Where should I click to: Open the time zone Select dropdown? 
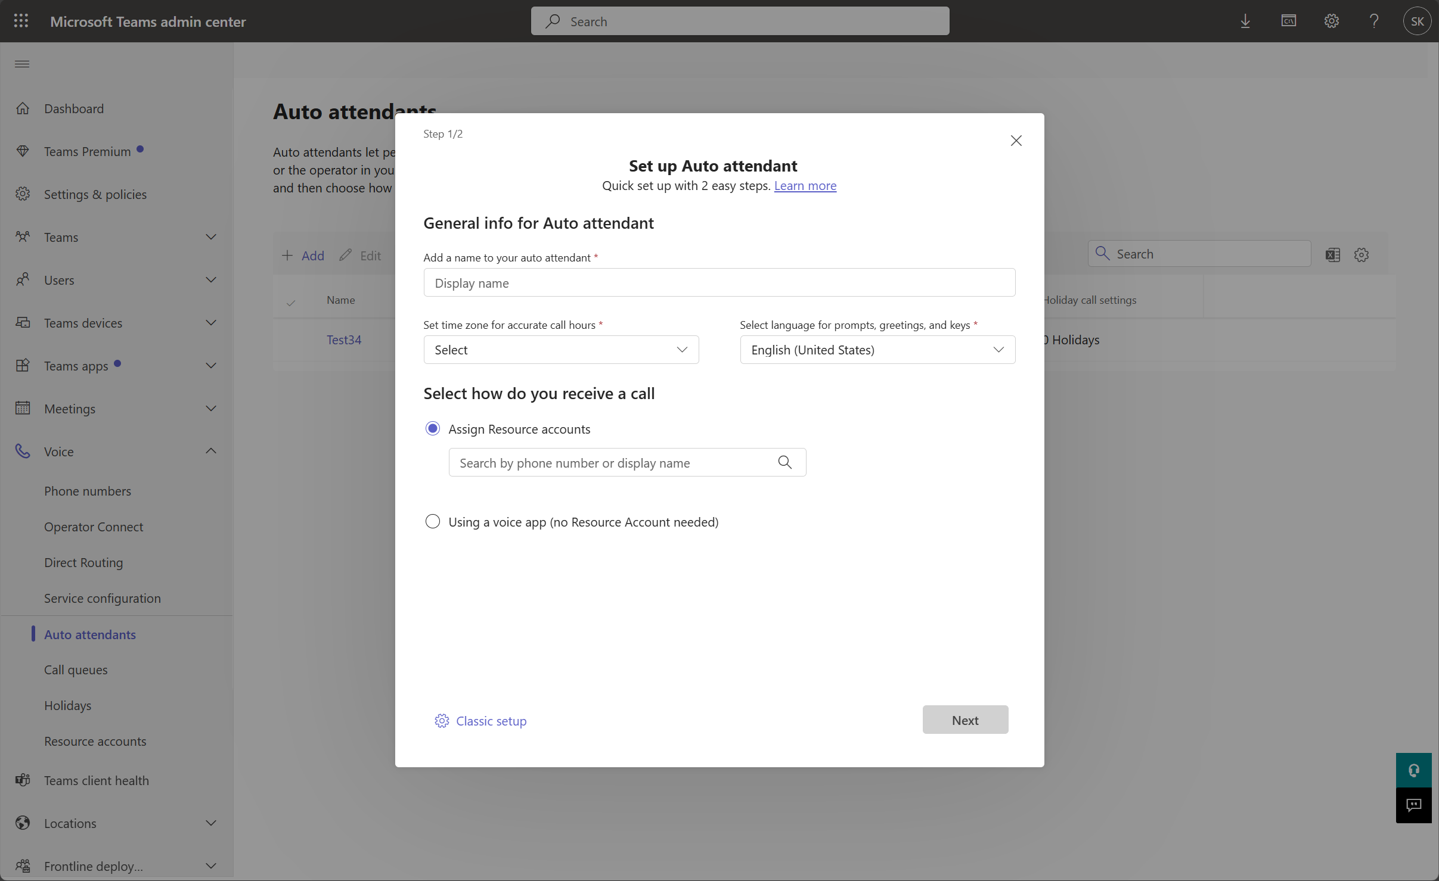(x=561, y=350)
